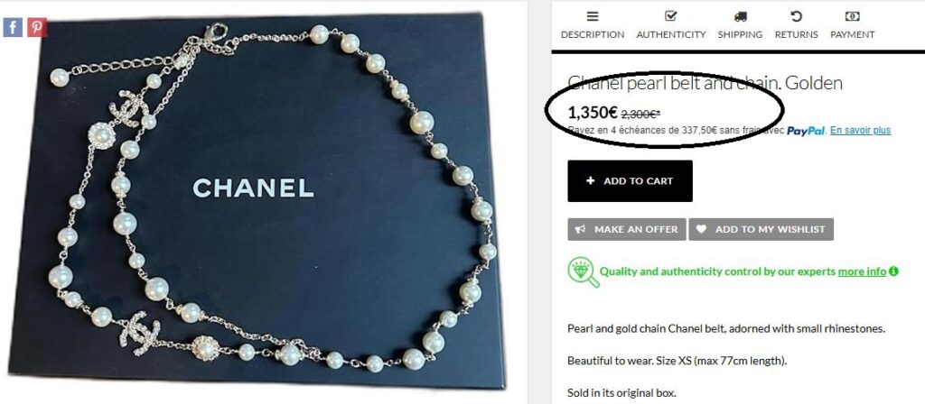Image resolution: width=925 pixels, height=404 pixels.
Task: Share the listing via Facebook icon
Action: [x=13, y=27]
